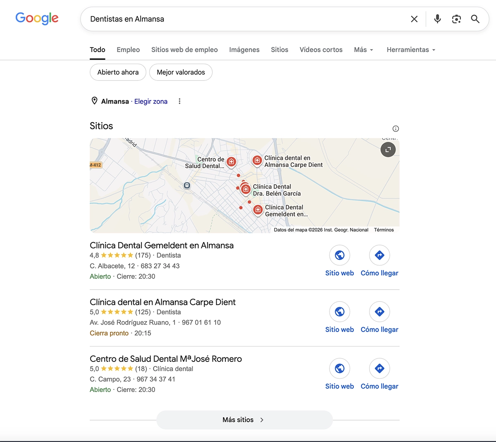Click the info icon next to Sitios
496x442 pixels.
tap(396, 128)
